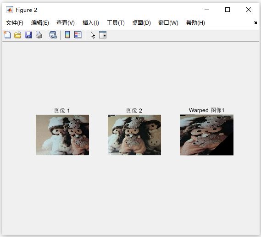261x237 pixels.
Task: Insert a colorbar using the toolbar icon
Action: (67, 35)
